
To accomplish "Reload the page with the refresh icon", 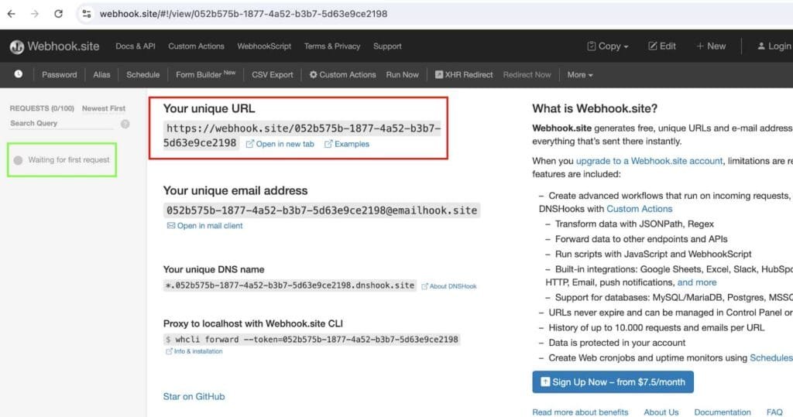I will click(x=58, y=14).
